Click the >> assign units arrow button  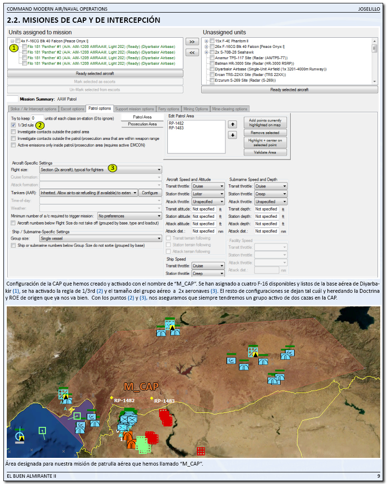point(192,42)
